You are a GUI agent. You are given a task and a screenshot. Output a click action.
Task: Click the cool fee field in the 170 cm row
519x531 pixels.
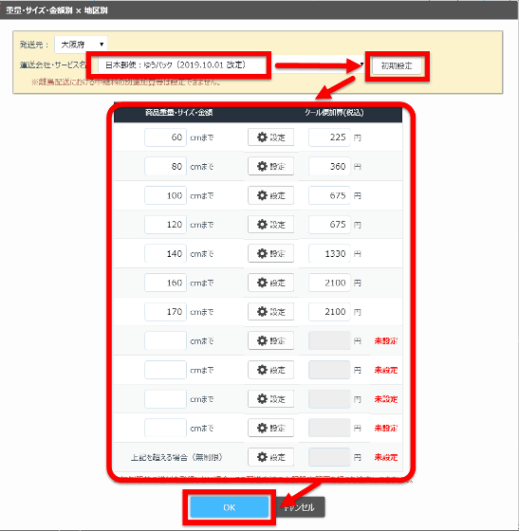pos(329,312)
